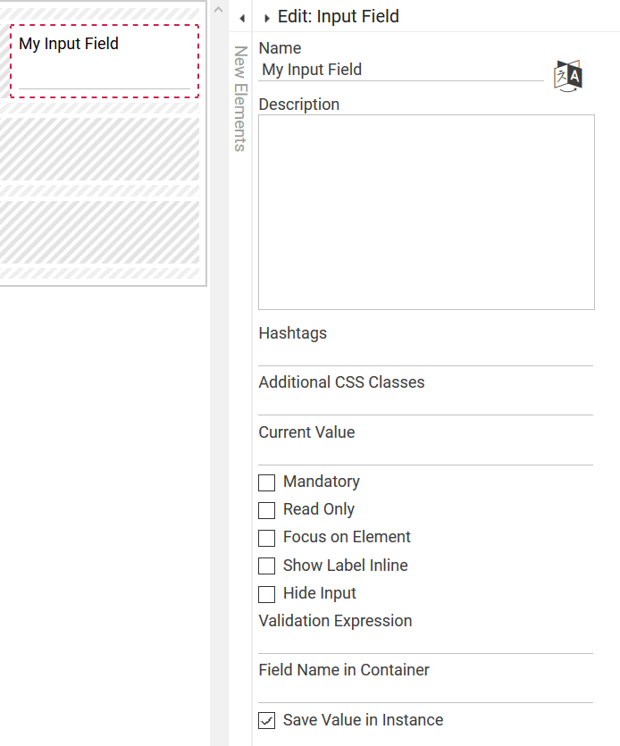Enable Show Label Inline checkbox
This screenshot has height=746, width=620.
[x=266, y=566]
